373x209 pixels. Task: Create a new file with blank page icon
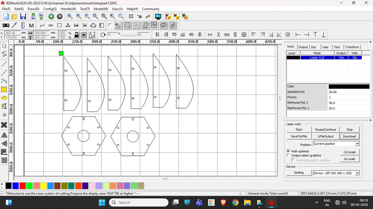(x=6, y=16)
